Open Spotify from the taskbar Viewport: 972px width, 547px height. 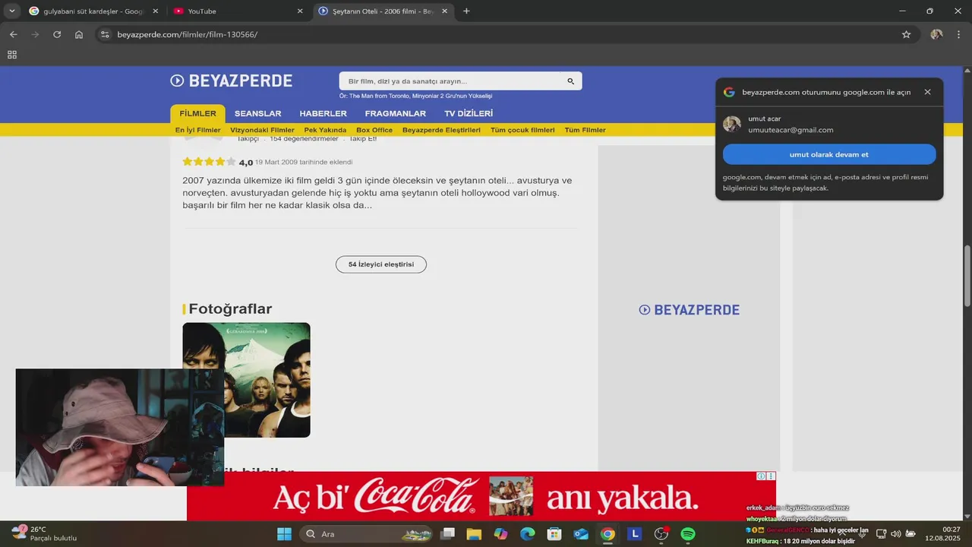[x=688, y=534]
